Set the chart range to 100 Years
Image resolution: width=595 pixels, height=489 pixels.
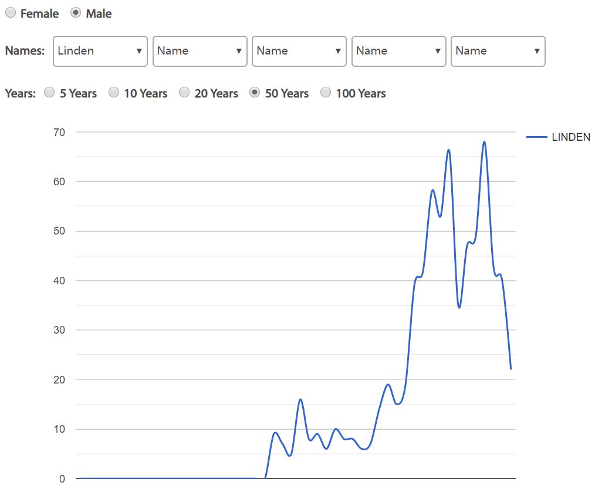click(326, 93)
